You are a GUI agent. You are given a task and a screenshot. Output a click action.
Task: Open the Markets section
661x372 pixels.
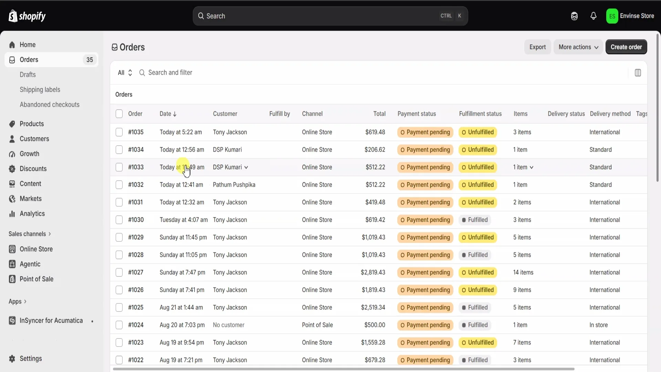[x=31, y=199]
